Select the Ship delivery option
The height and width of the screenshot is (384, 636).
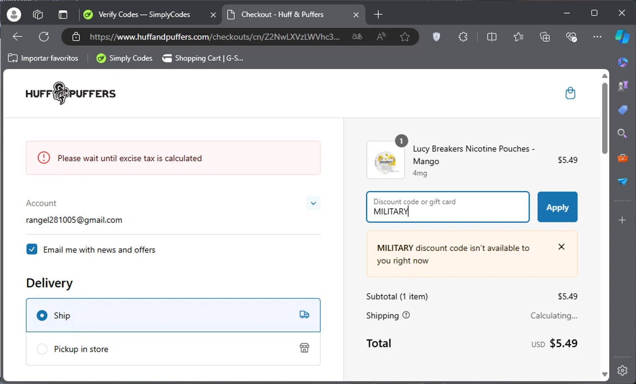point(42,316)
